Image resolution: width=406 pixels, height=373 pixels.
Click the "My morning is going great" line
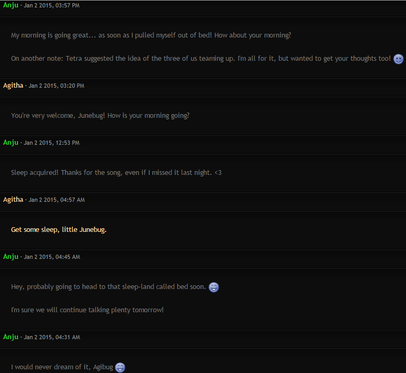tap(151, 35)
